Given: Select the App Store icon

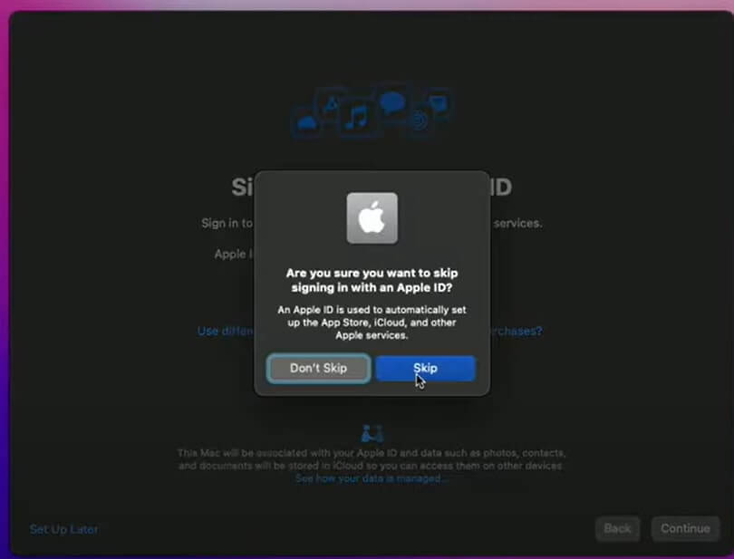Looking at the screenshot, I should [x=332, y=106].
